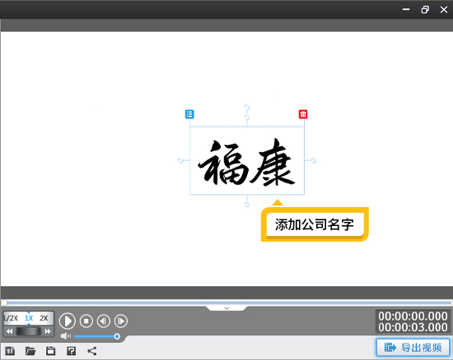
Task: Collapse the control panel with the chevron below the timeline
Action: click(226, 308)
